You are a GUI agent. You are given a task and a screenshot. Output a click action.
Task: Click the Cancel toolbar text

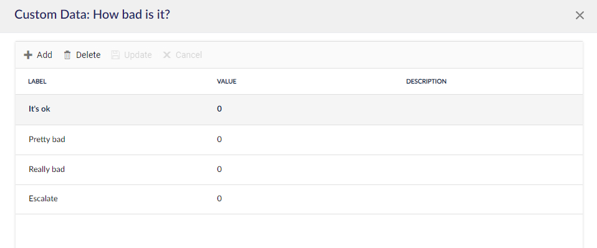click(188, 55)
